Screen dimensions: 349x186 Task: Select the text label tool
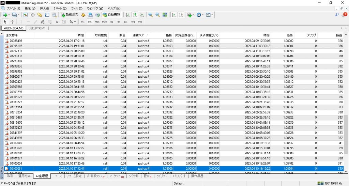(x=57, y=22)
